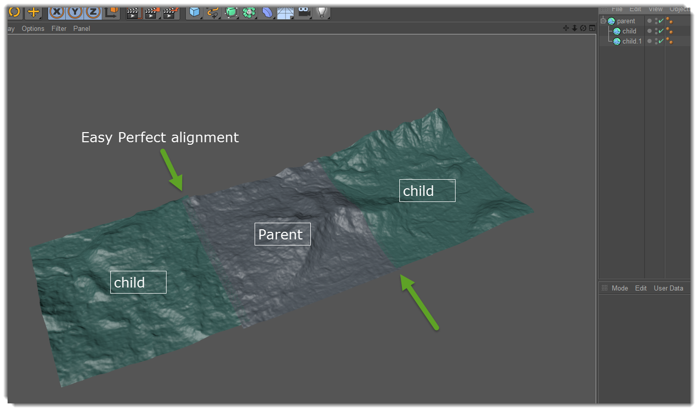Add a Camera from the toolbar

[303, 13]
